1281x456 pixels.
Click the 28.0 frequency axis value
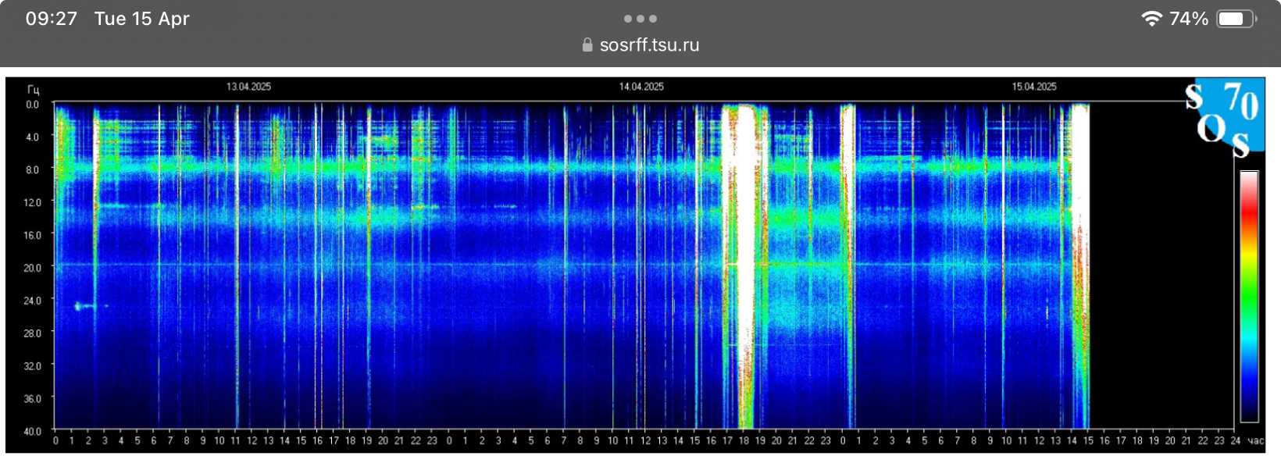[x=32, y=333]
